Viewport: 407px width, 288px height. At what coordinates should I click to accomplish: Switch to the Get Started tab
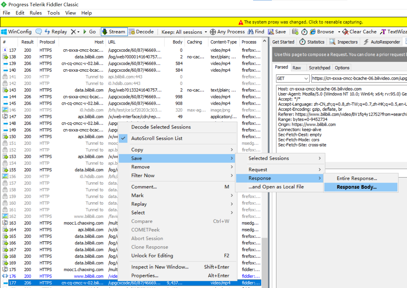[x=283, y=42]
